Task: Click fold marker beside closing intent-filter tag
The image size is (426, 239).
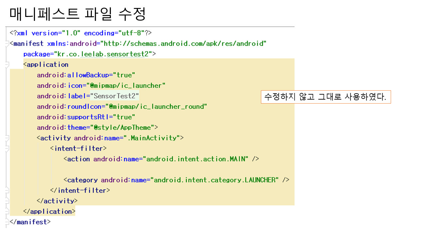Action: (x=7, y=191)
